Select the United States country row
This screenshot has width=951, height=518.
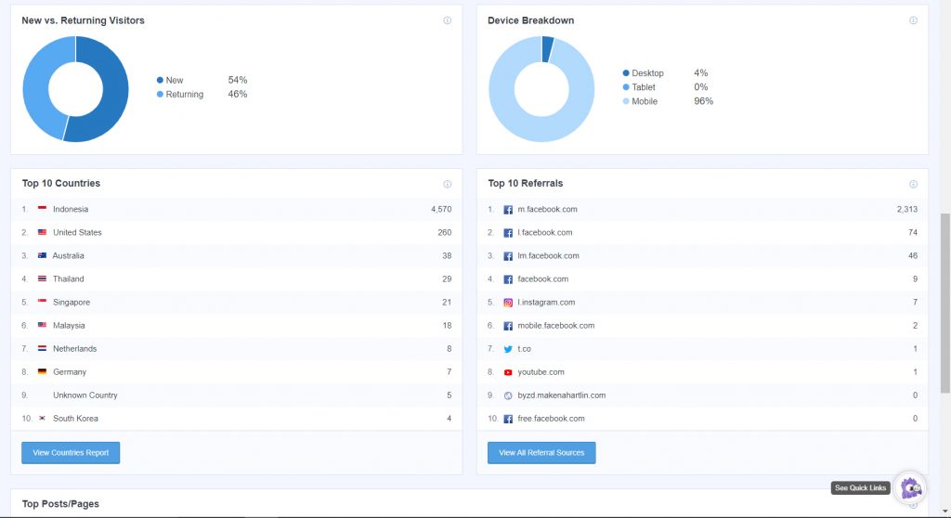[77, 233]
